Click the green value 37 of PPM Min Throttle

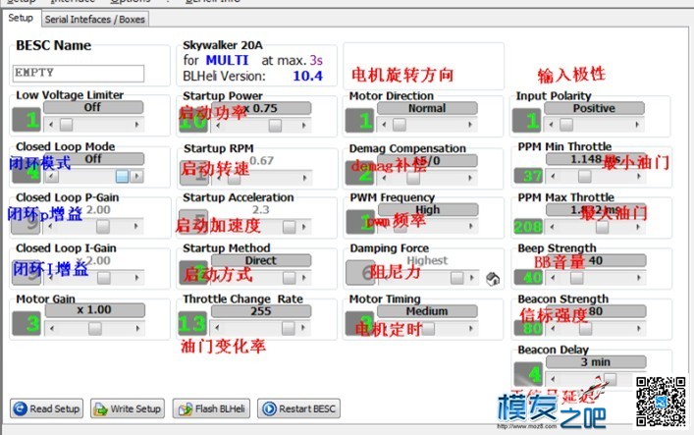528,176
